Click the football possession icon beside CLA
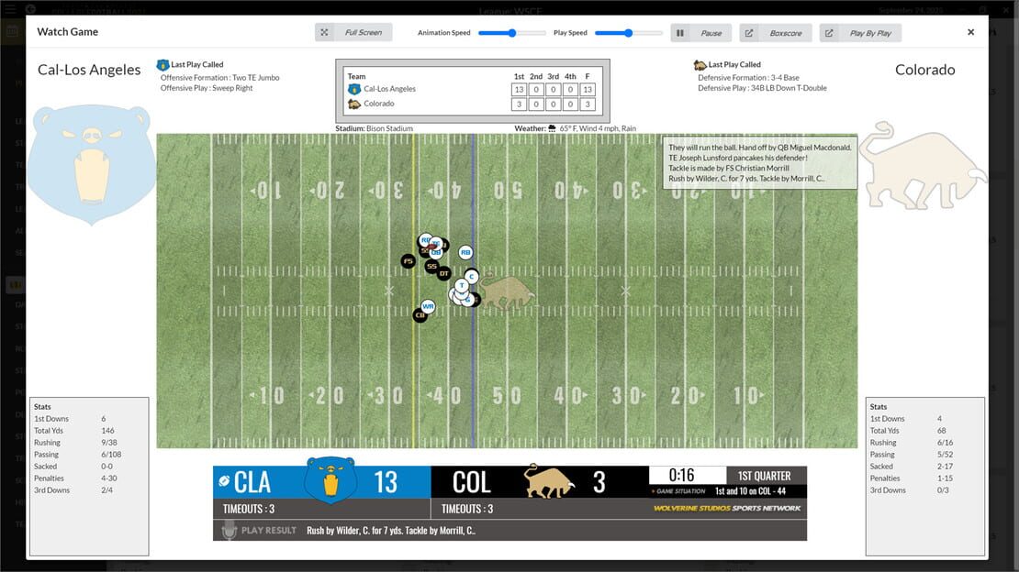 click(x=224, y=481)
